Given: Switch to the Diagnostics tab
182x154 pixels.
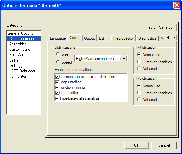Looking at the screenshot, I should 147,38.
